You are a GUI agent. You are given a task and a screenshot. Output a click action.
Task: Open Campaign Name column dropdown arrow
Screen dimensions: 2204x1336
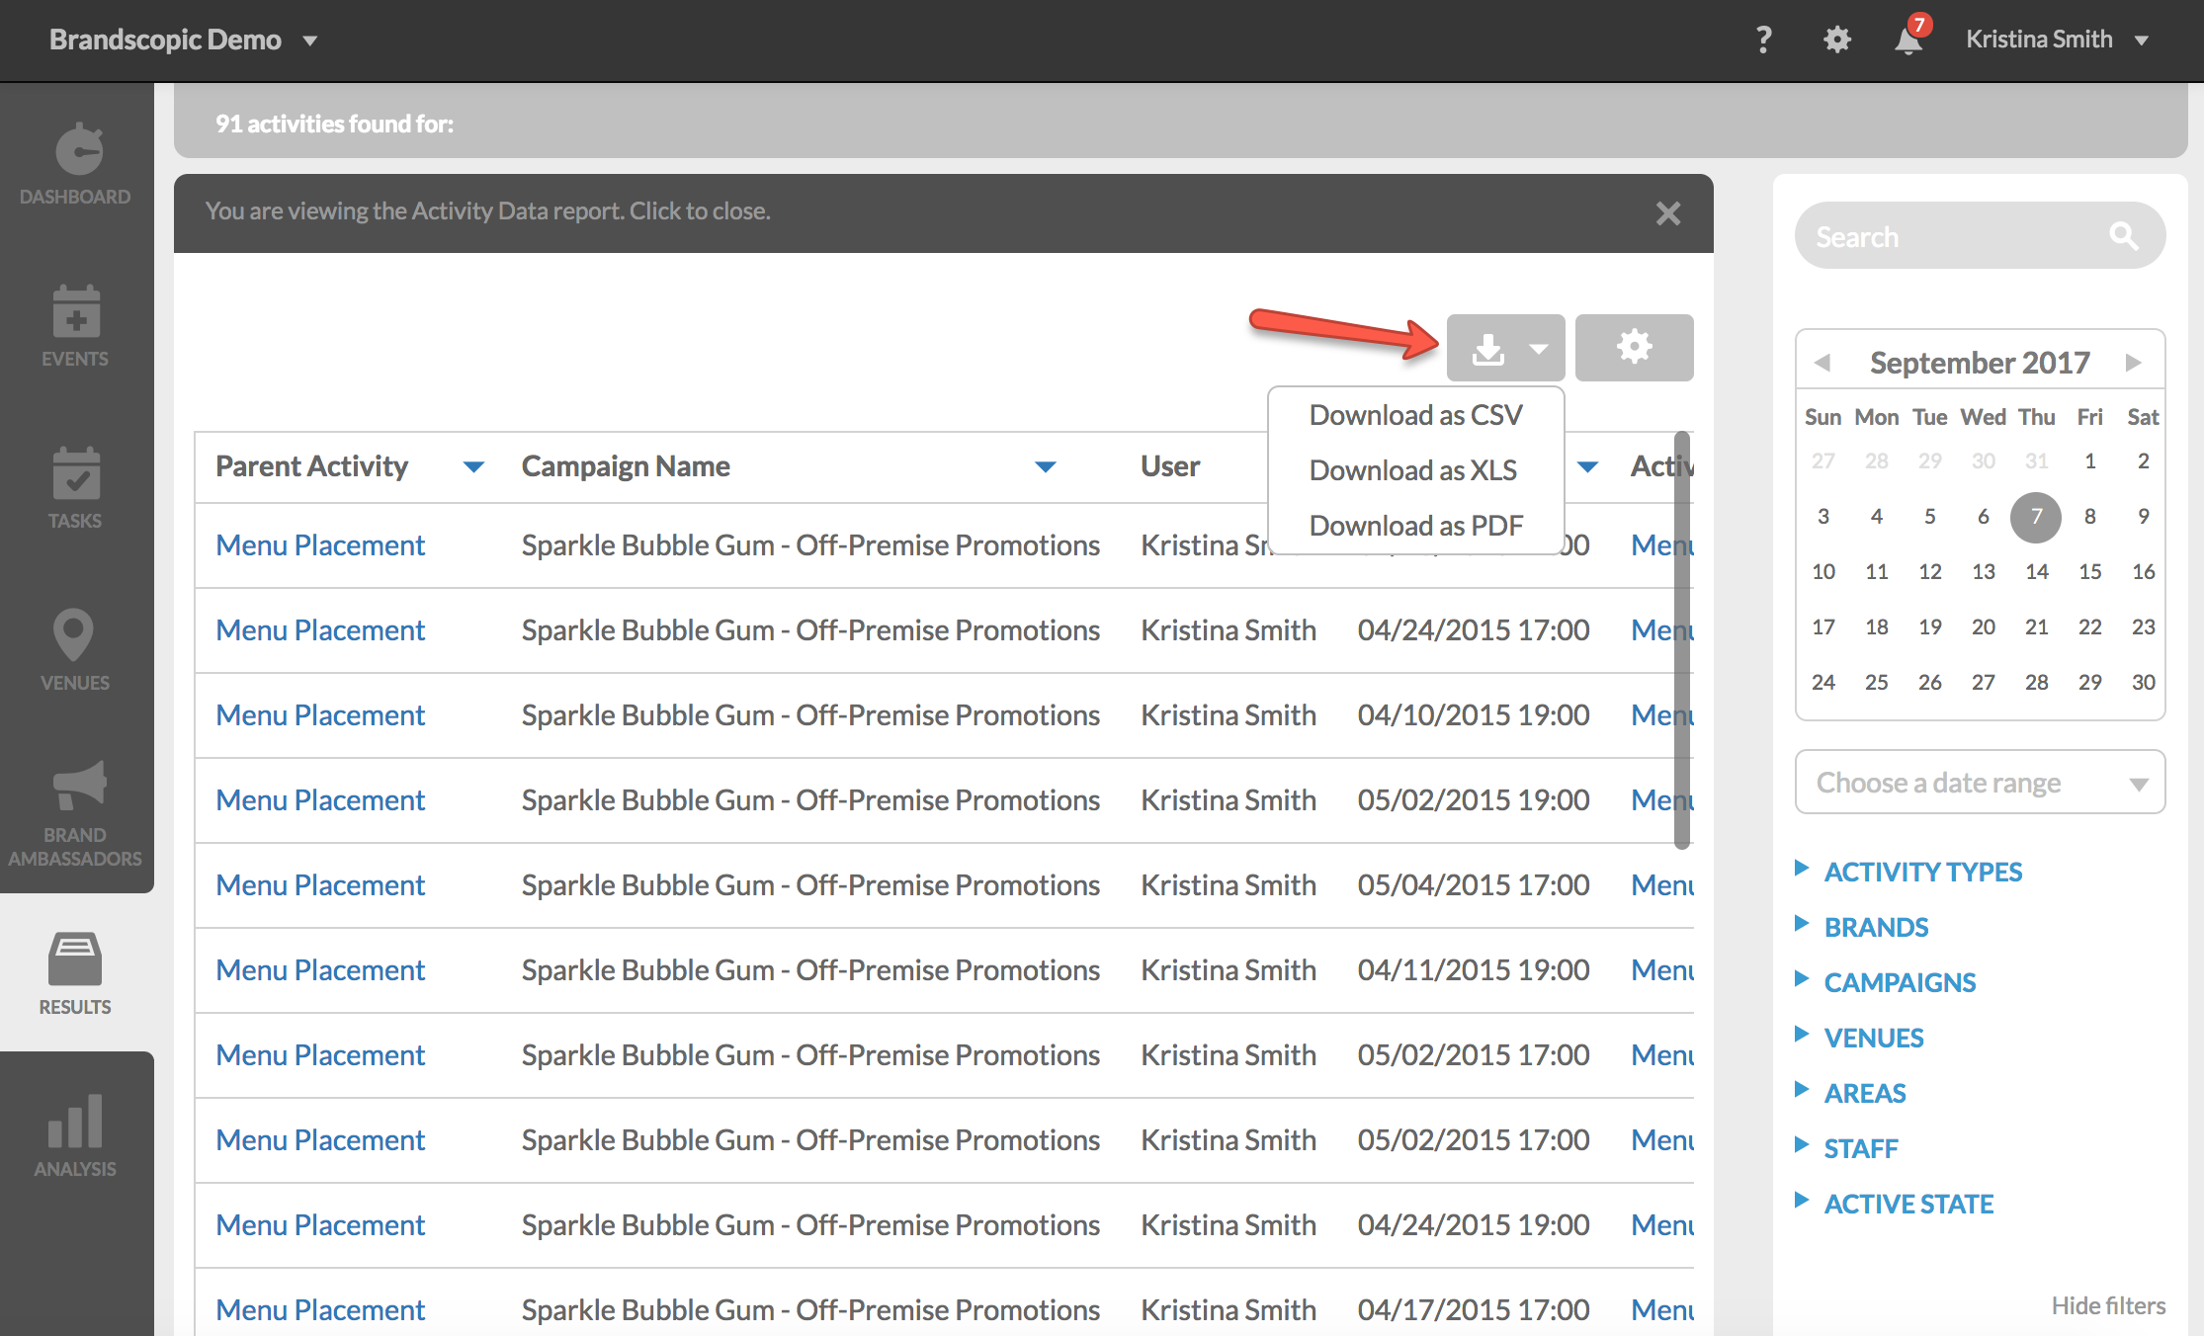point(1046,467)
